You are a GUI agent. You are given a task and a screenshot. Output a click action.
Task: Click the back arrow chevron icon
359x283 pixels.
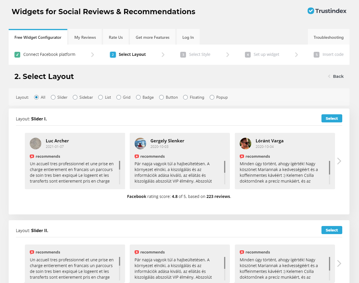(329, 76)
